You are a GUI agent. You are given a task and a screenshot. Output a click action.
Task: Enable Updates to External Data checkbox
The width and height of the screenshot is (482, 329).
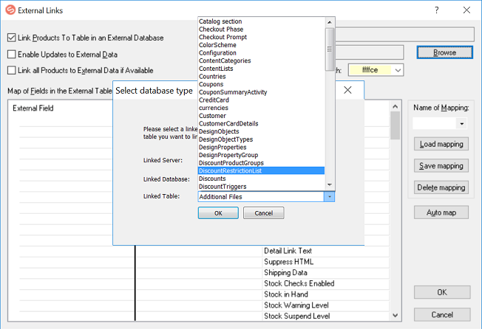point(12,54)
